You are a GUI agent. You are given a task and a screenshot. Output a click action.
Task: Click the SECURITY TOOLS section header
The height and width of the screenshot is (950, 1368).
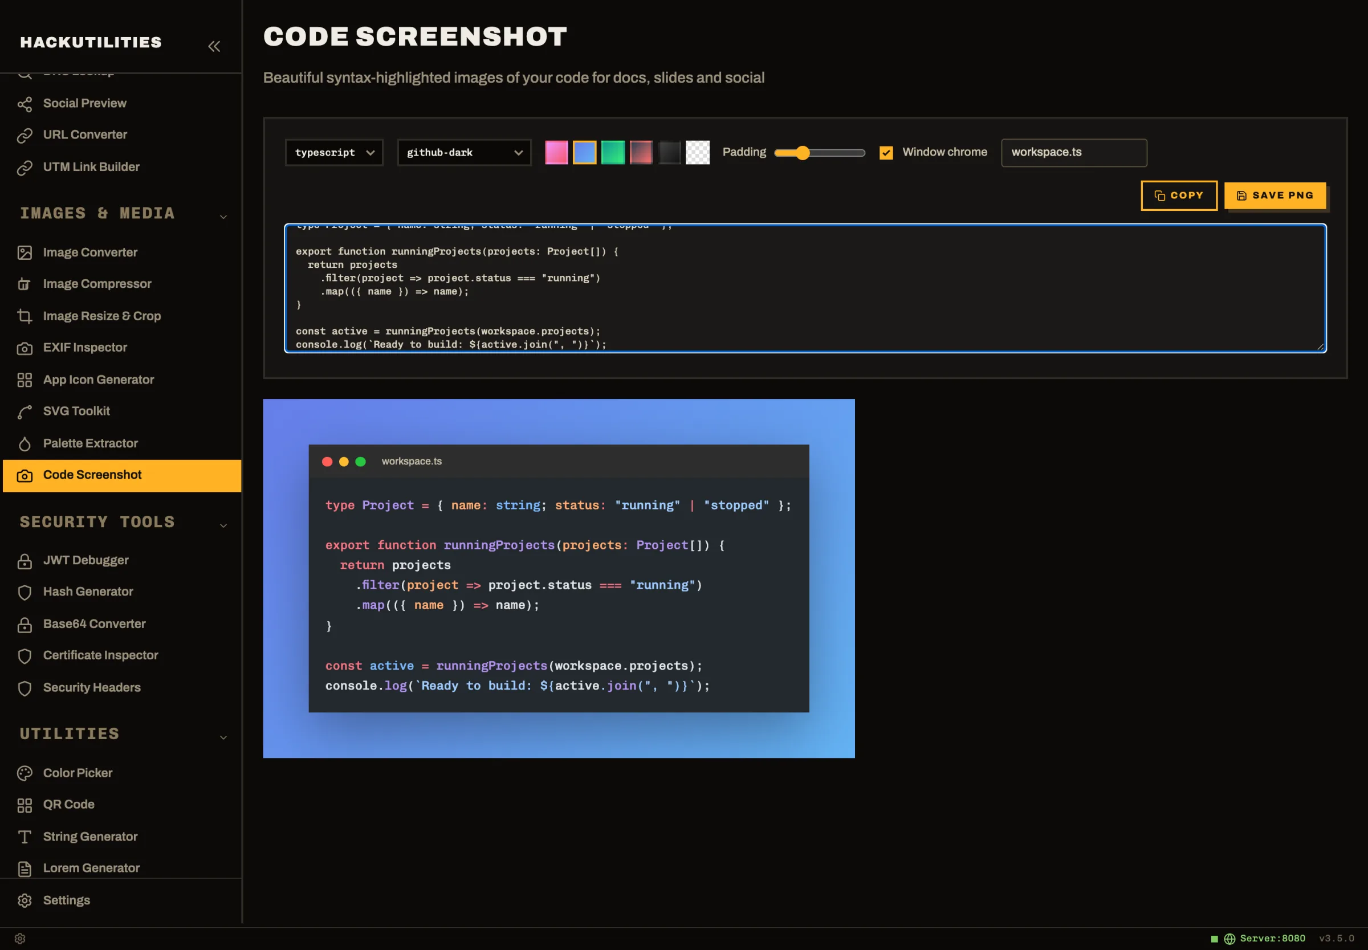pos(97,521)
